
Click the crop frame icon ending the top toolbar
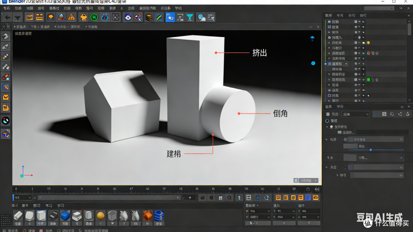point(211,17)
